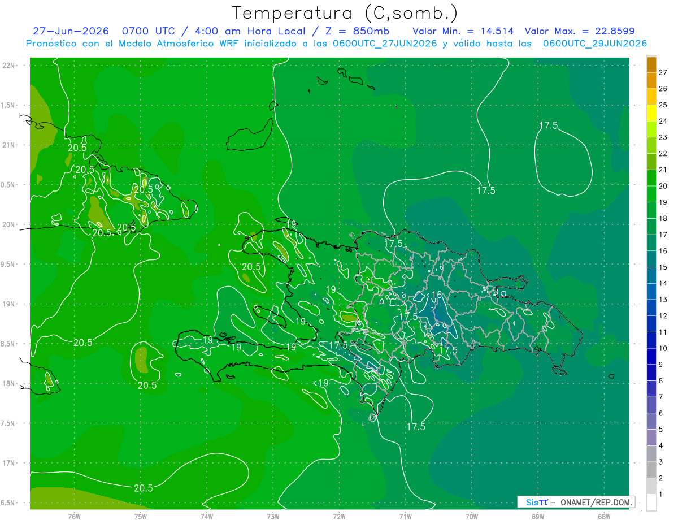The image size is (678, 524).
Task: Click the purple swatch between 4 and 5
Action: coord(651,438)
